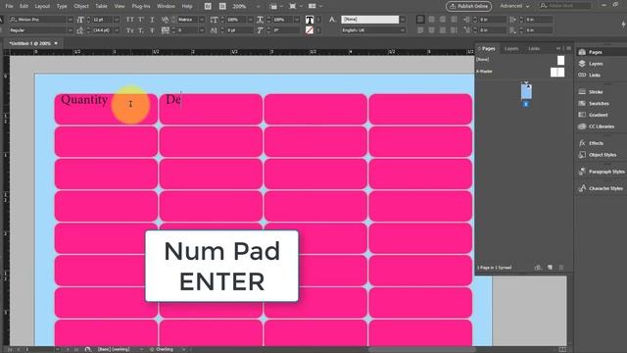Click the vertical scale icon
The height and width of the screenshot is (353, 627).
[214, 20]
